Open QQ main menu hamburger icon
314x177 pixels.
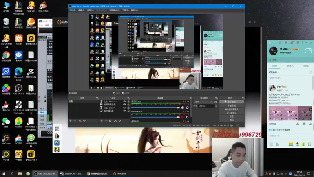click(271, 144)
